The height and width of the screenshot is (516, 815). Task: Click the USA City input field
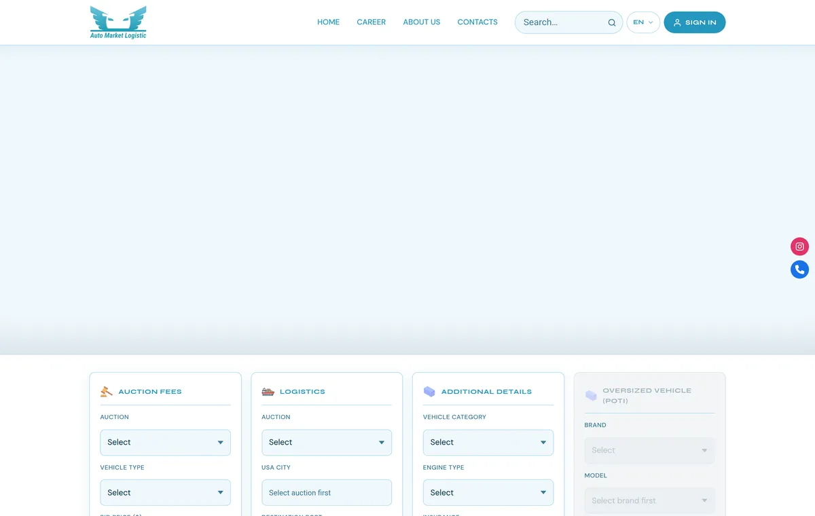point(327,493)
